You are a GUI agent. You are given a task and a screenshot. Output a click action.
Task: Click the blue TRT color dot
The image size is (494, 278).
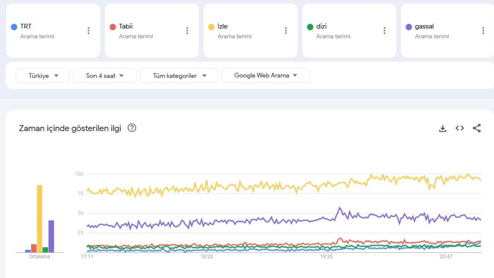pos(14,27)
